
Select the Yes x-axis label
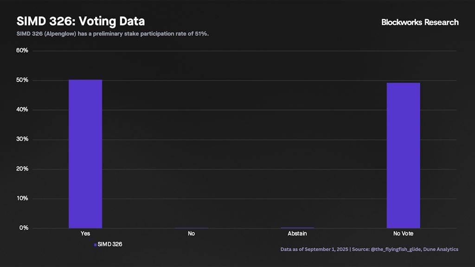pyautogui.click(x=85, y=234)
